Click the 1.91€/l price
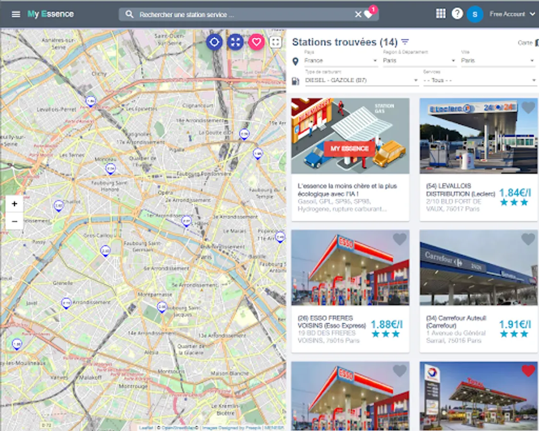Image resolution: width=539 pixels, height=431 pixels. [x=515, y=324]
